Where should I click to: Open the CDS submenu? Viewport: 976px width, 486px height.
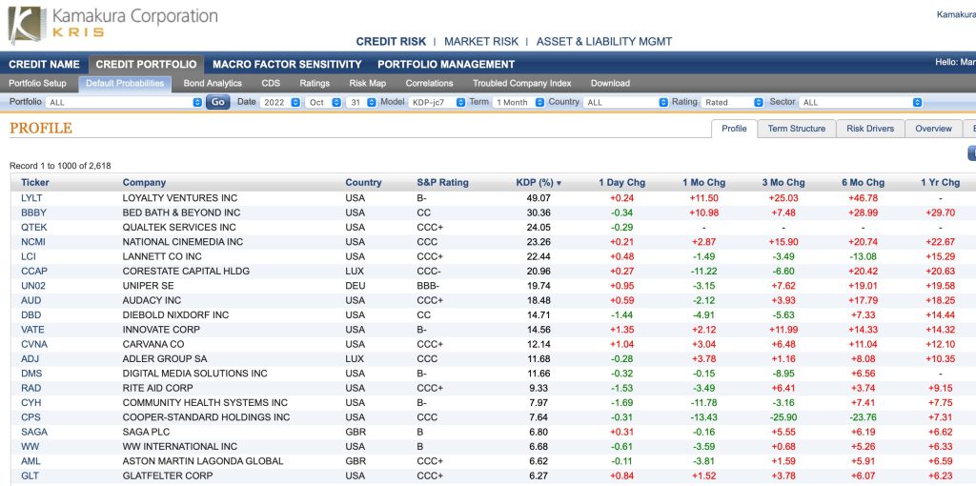click(271, 84)
